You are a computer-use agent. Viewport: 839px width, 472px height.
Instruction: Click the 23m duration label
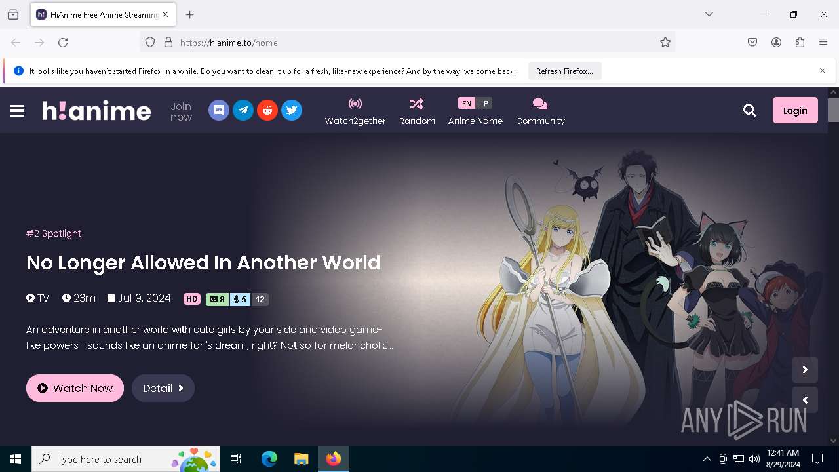point(79,298)
